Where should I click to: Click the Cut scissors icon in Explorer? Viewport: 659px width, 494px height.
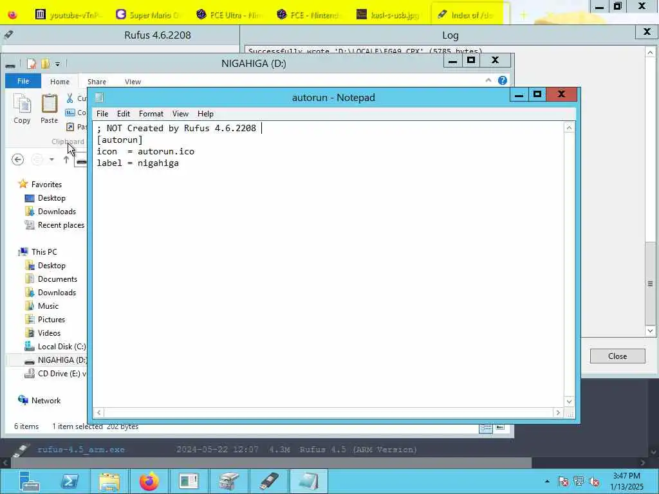pos(70,98)
